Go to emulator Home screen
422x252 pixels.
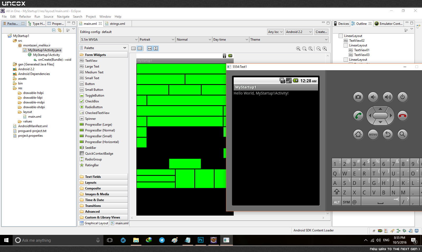point(358,134)
